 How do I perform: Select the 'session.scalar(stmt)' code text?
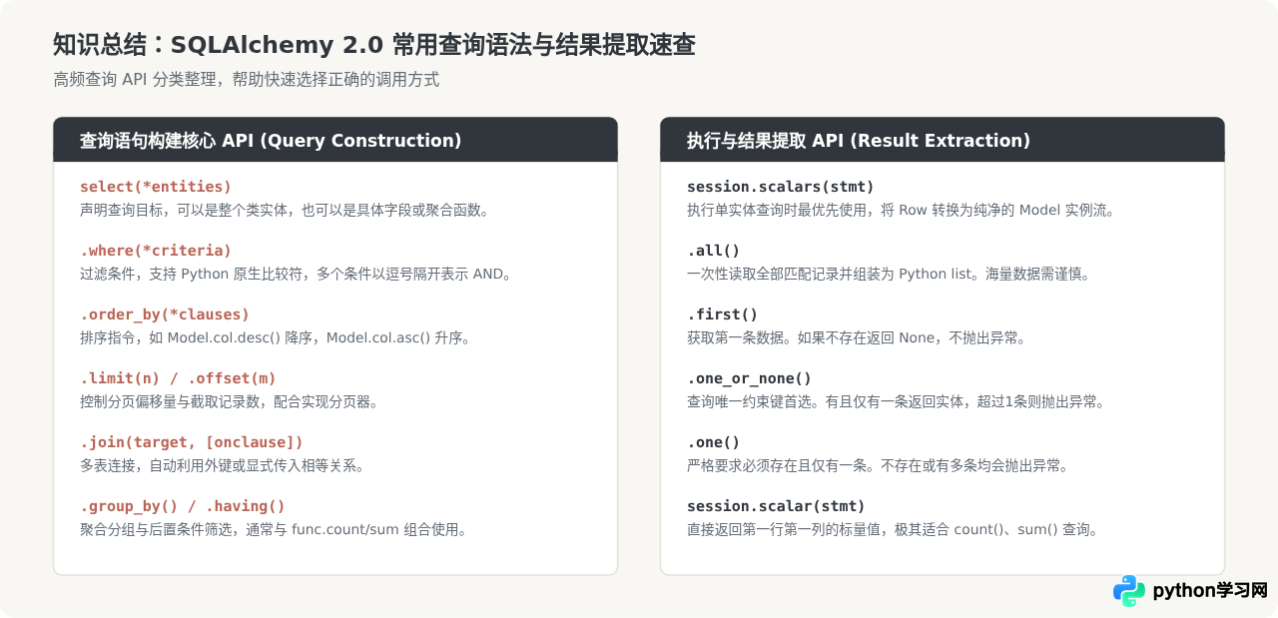(777, 506)
